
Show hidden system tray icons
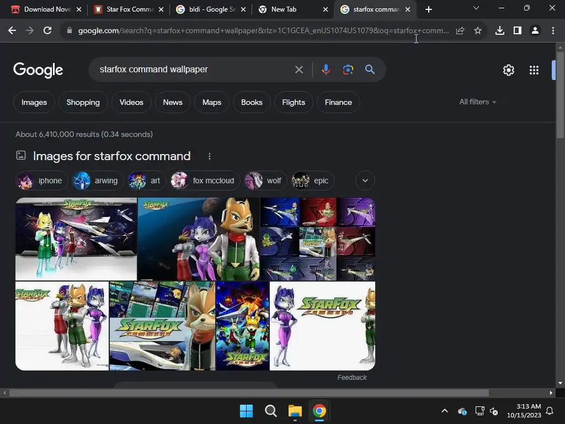[x=445, y=411]
